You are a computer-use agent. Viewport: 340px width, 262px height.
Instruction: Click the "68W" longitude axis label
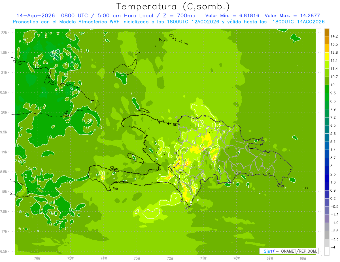(303, 258)
